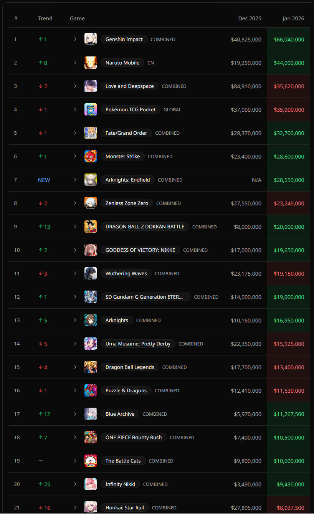This screenshot has height=514, width=314.
Task: Expand the Blue Archive row chevron
Action: [75, 414]
